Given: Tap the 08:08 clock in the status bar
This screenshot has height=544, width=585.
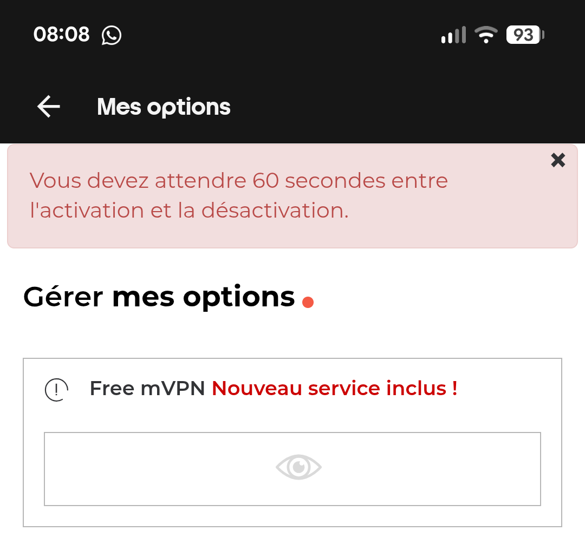Looking at the screenshot, I should click(x=62, y=34).
